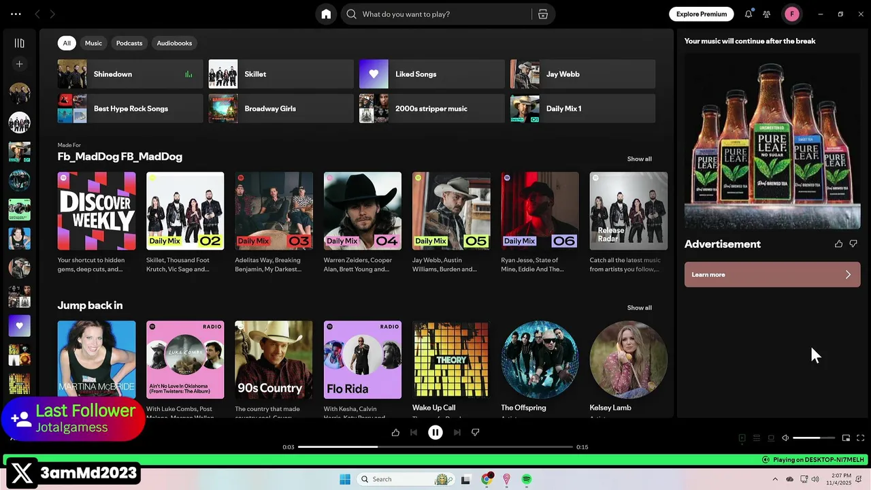Click the magnifying glass search icon
The height and width of the screenshot is (490, 871).
click(352, 14)
